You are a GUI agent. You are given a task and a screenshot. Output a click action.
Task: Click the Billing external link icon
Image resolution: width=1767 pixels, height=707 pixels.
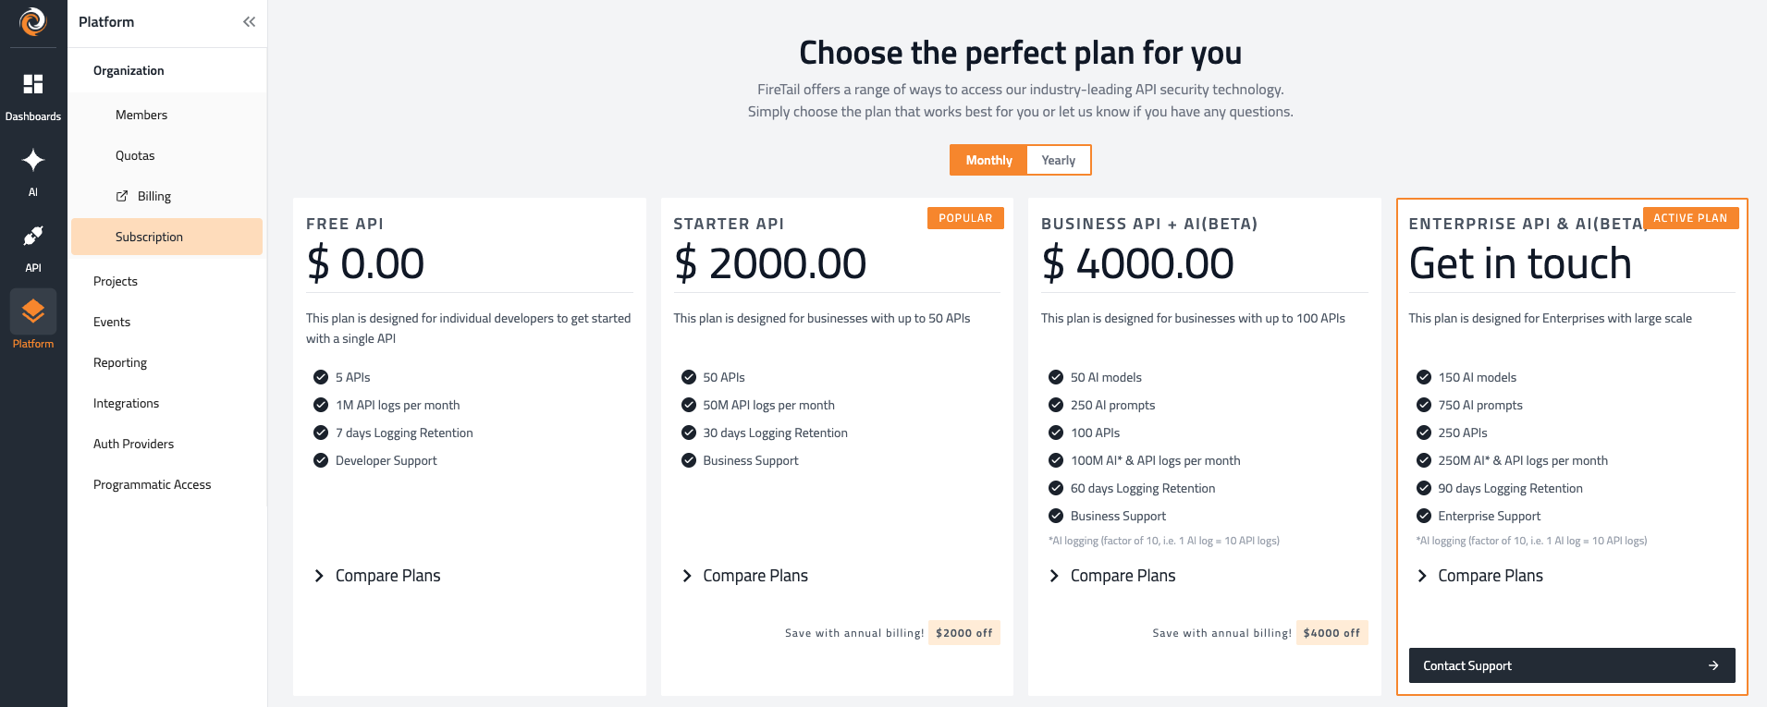pyautogui.click(x=122, y=196)
